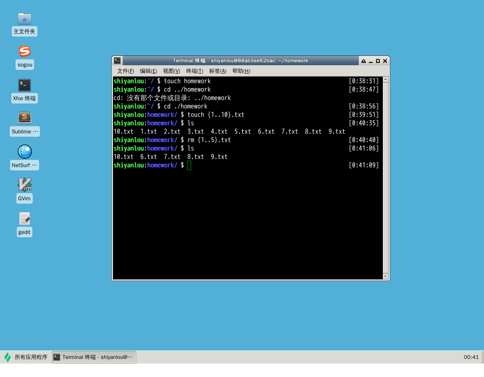Image resolution: width=484 pixels, height=377 pixels.
Task: Toggle the window roll-up shade button
Action: [363, 60]
